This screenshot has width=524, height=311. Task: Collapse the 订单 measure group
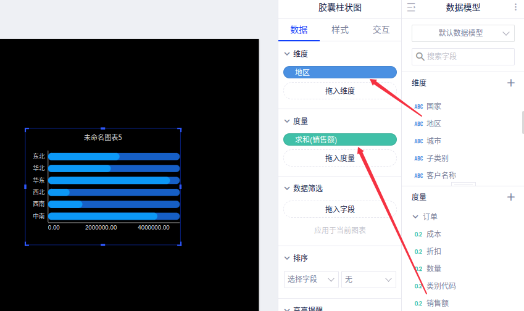pos(415,217)
